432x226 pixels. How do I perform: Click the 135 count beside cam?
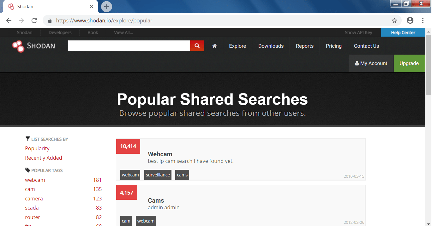click(97, 189)
